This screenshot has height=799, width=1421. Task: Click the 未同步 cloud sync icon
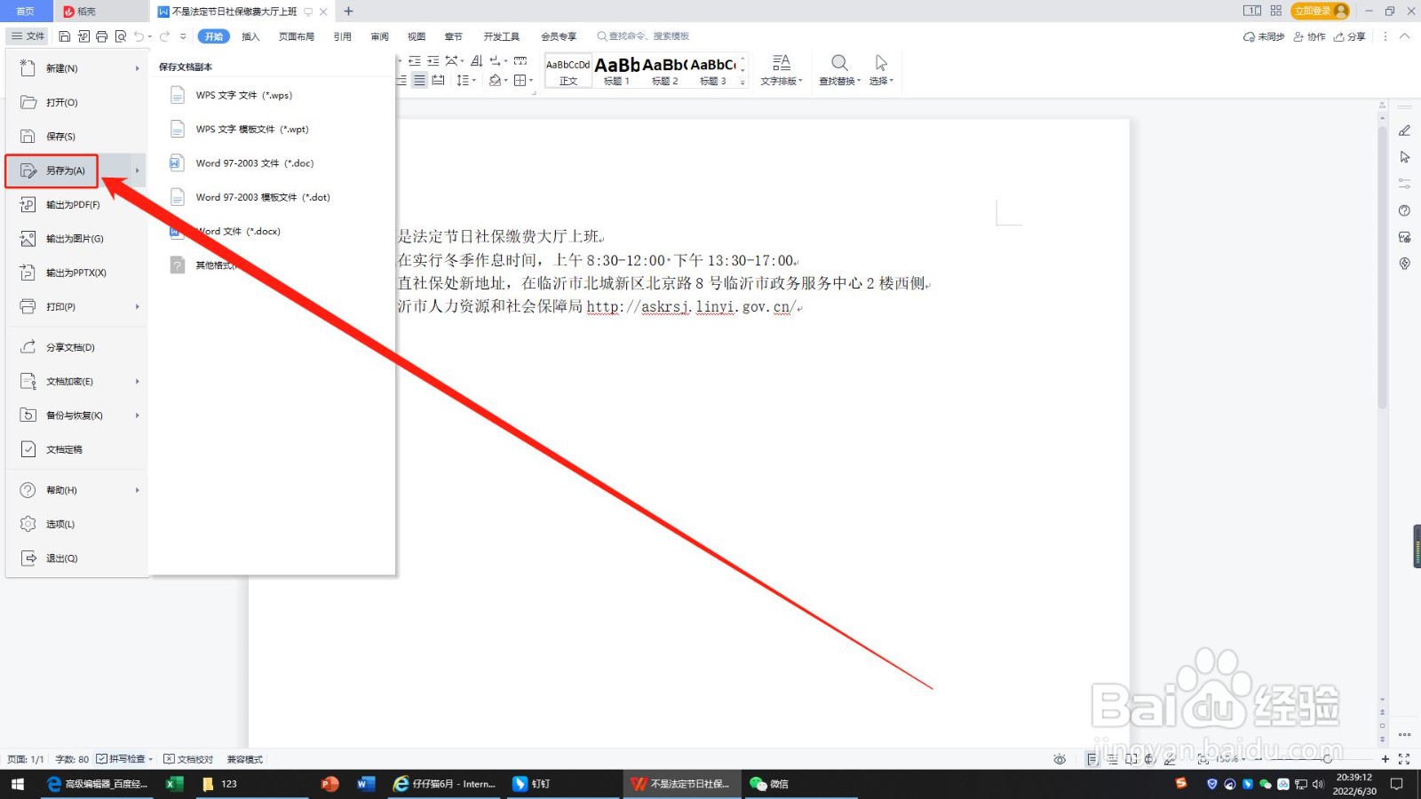(x=1264, y=36)
